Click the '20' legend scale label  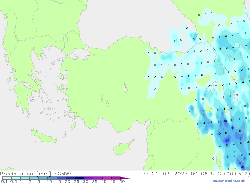click(67, 182)
